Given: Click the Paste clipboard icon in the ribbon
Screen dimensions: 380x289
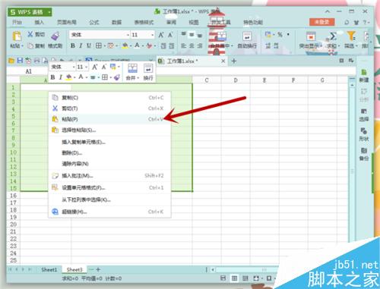Looking at the screenshot, I should [17, 36].
